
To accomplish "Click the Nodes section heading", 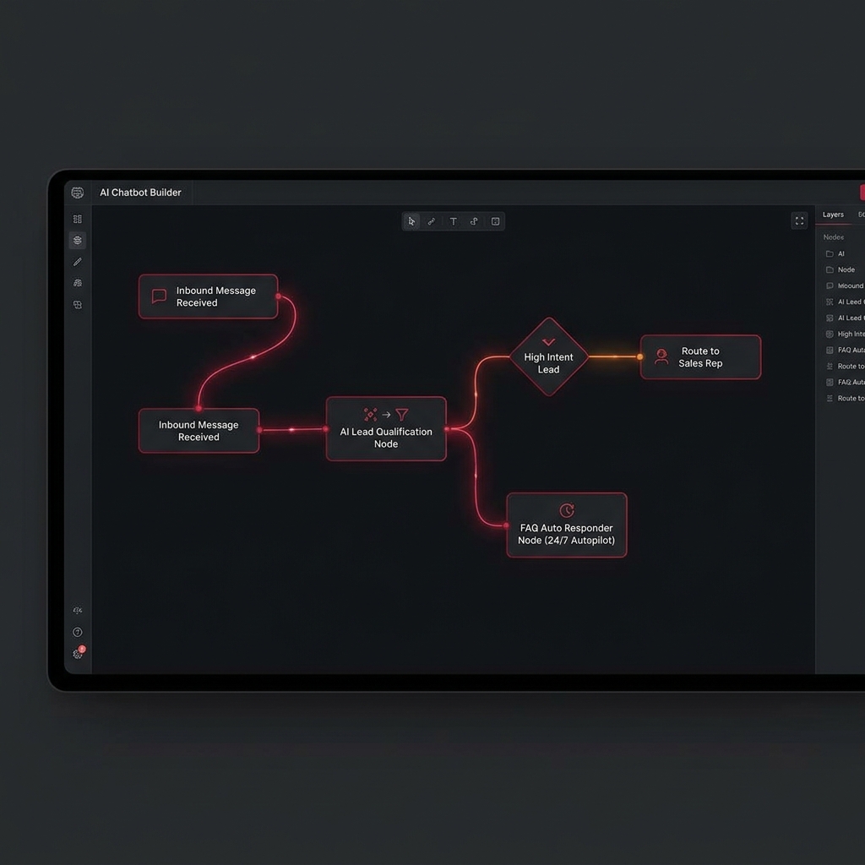I will [833, 237].
